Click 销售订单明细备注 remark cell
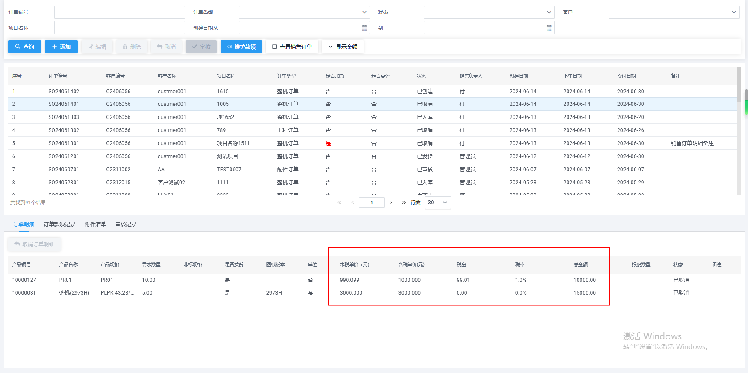This screenshot has width=748, height=373. [692, 143]
